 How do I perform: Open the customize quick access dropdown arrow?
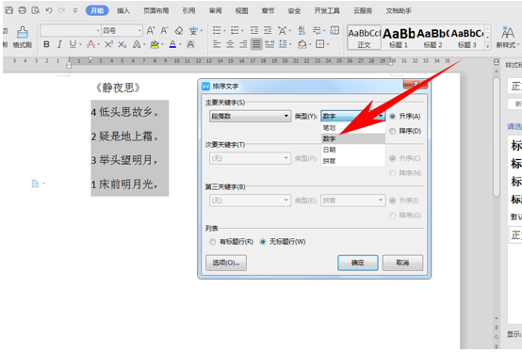75,10
